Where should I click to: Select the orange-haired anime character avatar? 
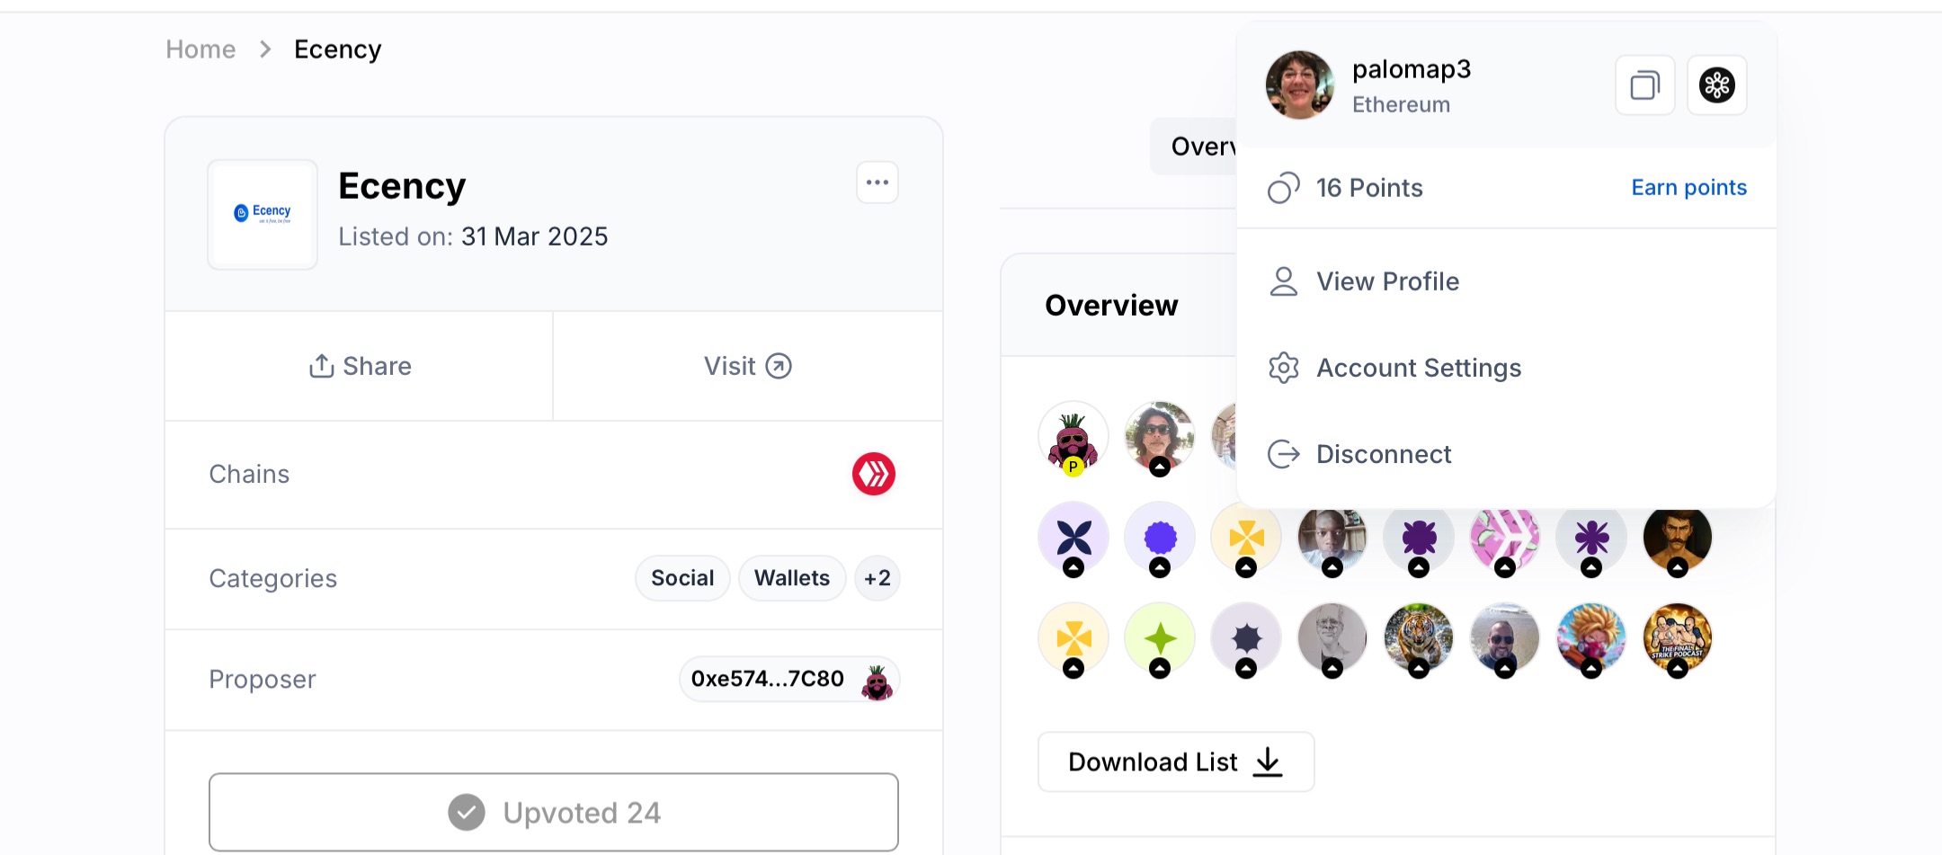(1591, 639)
